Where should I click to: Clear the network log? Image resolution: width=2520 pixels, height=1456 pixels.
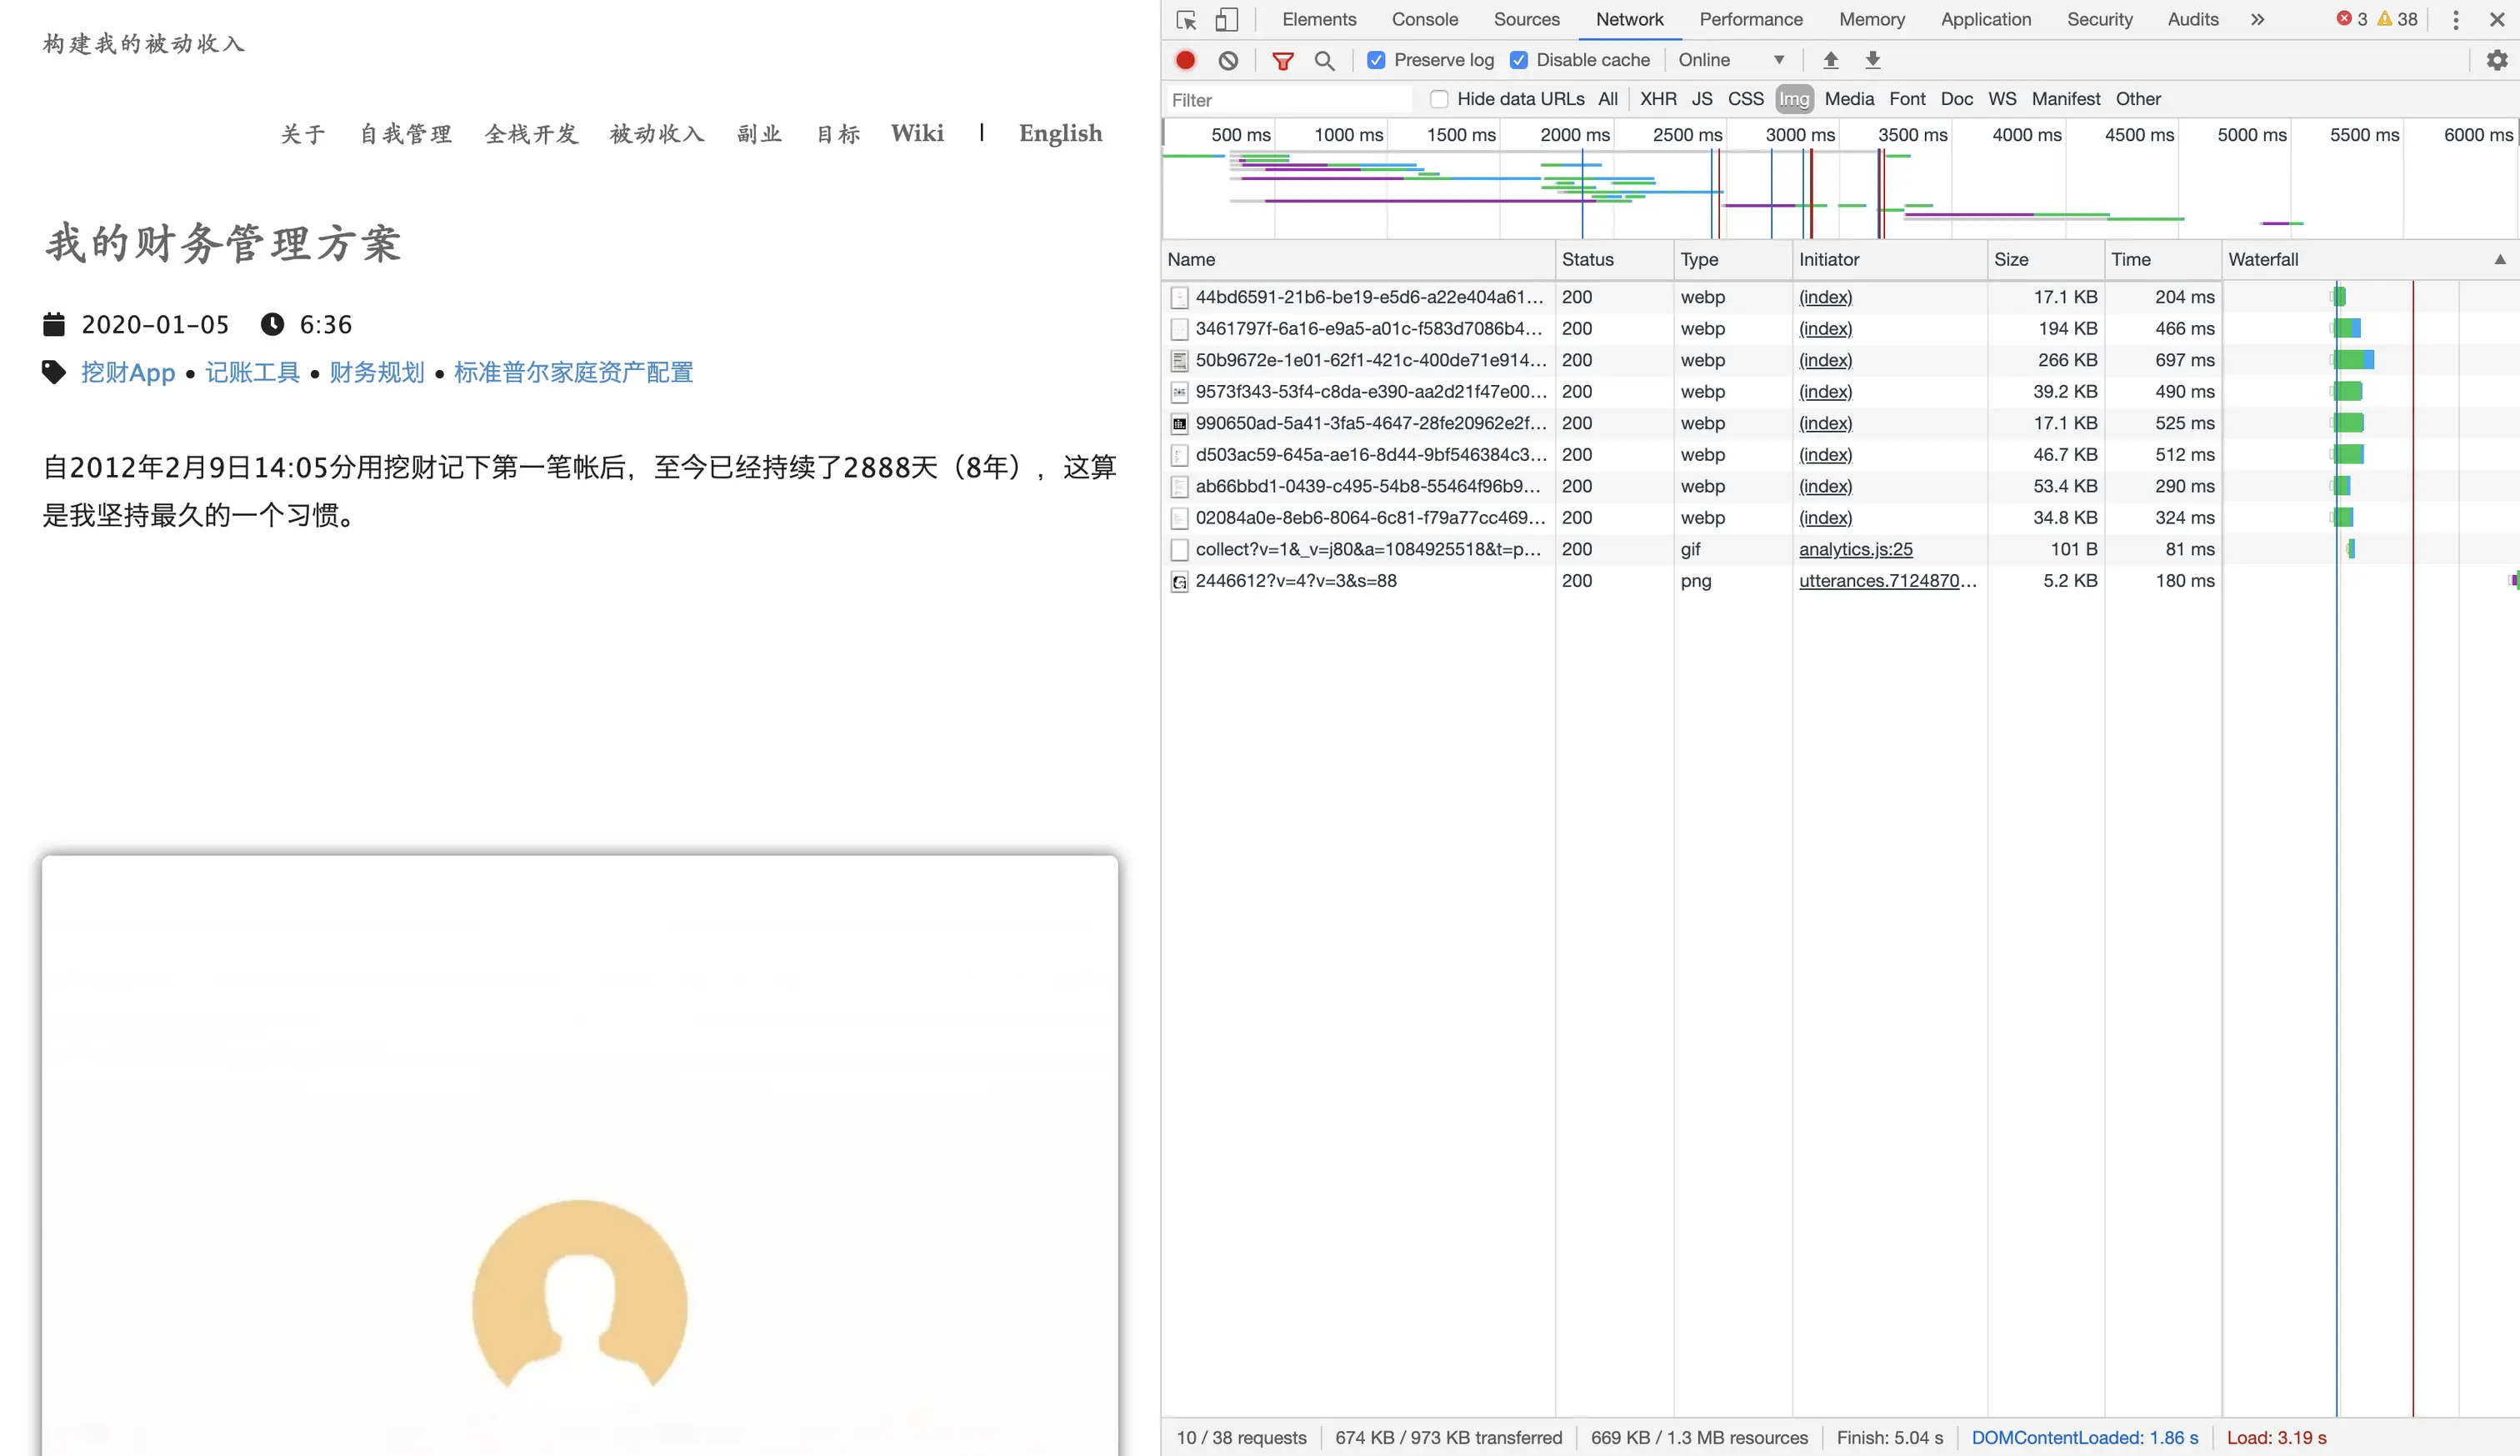point(1228,60)
